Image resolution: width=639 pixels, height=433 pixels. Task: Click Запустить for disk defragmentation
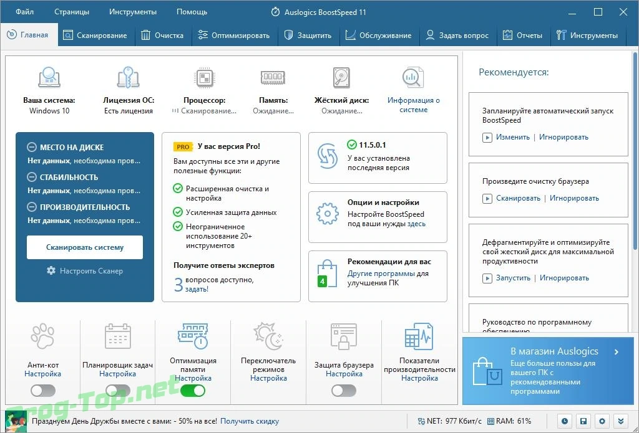coord(513,278)
